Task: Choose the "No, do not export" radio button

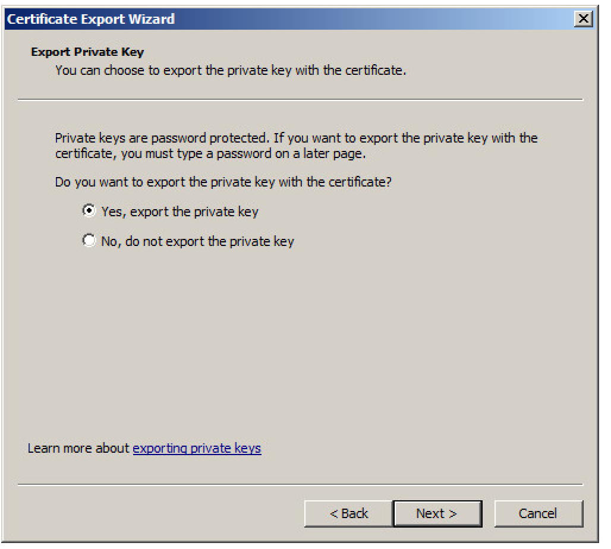Action: click(x=89, y=241)
